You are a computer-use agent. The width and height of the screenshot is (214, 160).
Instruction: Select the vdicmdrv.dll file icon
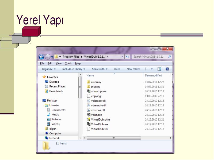(x=89, y=101)
